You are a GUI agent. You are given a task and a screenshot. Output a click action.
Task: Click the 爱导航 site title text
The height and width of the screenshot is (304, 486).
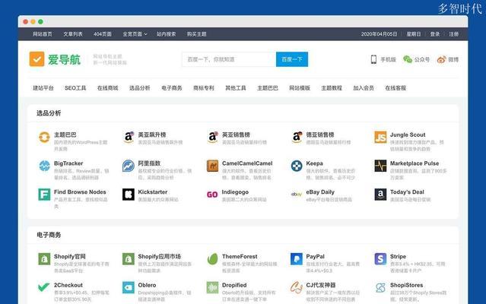pyautogui.click(x=64, y=59)
